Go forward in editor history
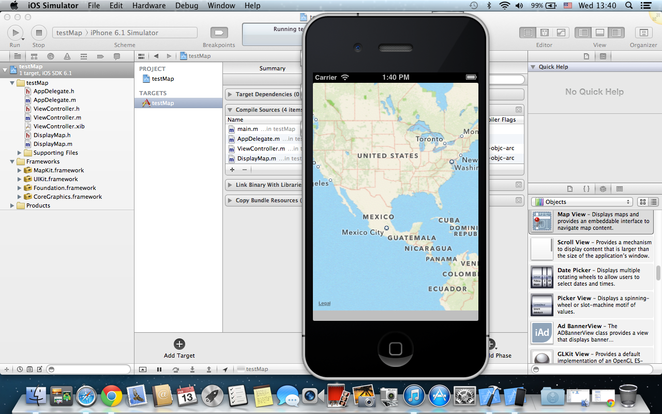The width and height of the screenshot is (662, 414). (x=169, y=56)
